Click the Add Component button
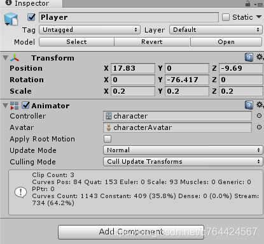 pos(131,232)
